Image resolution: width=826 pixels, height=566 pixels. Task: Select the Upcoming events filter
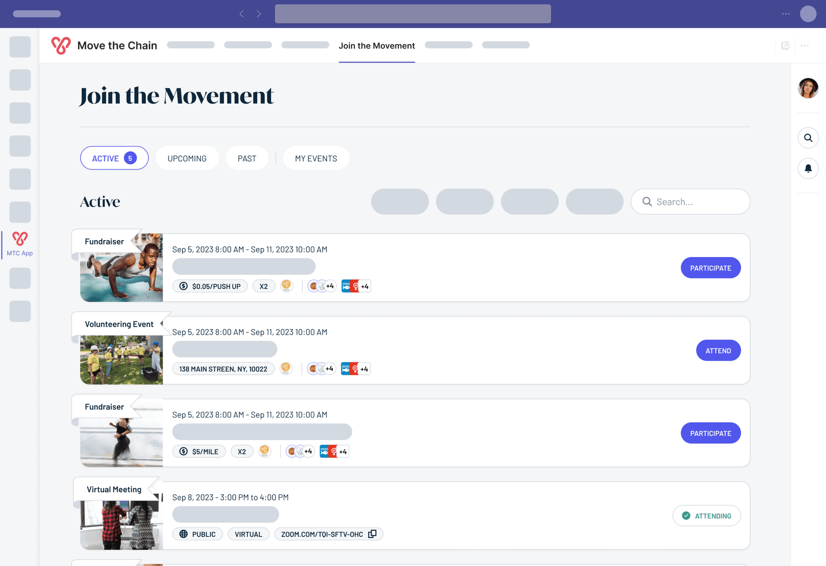tap(187, 158)
